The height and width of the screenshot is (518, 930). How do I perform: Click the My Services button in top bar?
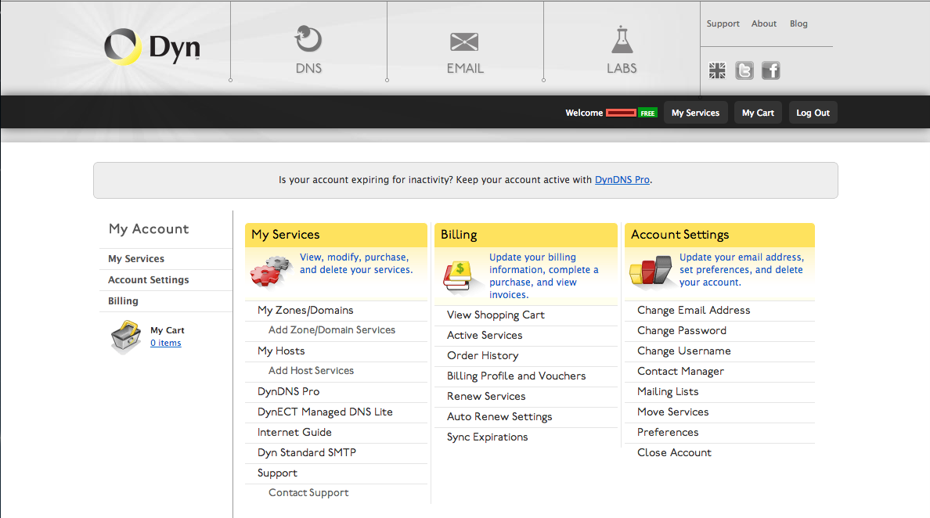click(695, 113)
